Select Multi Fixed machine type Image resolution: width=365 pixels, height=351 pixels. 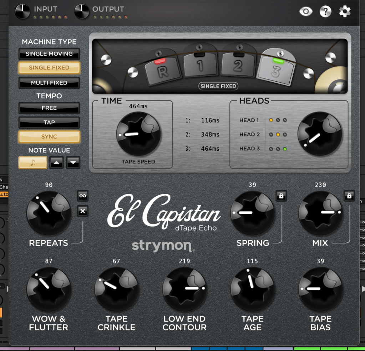tap(49, 83)
